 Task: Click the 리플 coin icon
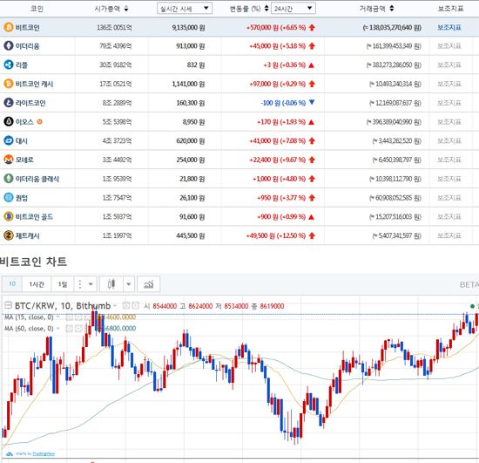[x=9, y=65]
